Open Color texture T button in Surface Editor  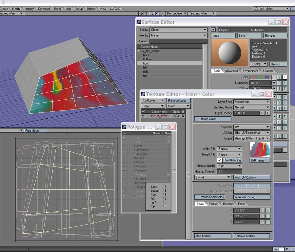[285, 77]
